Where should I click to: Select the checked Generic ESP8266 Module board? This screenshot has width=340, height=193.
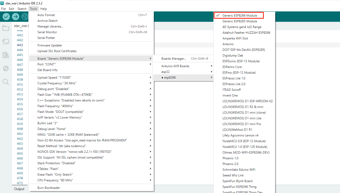[x=239, y=16]
